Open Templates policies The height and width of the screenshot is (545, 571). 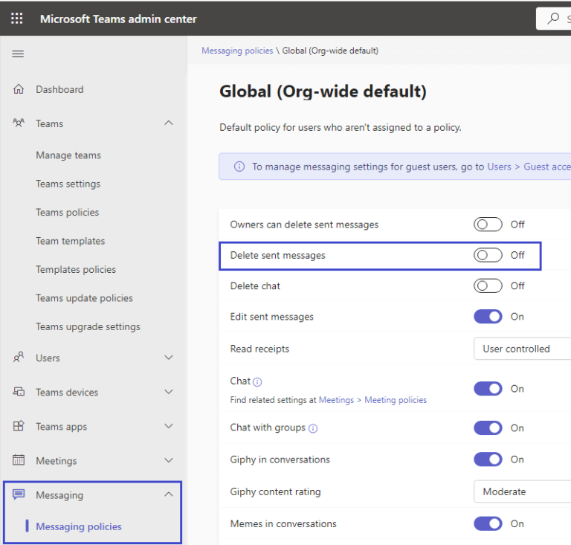pyautogui.click(x=76, y=269)
